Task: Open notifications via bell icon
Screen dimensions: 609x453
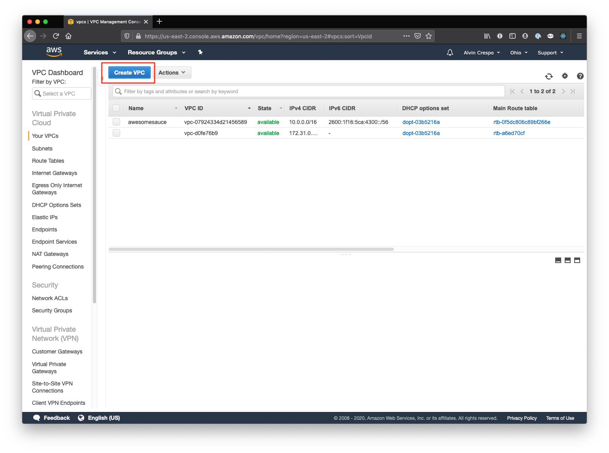Action: (450, 52)
